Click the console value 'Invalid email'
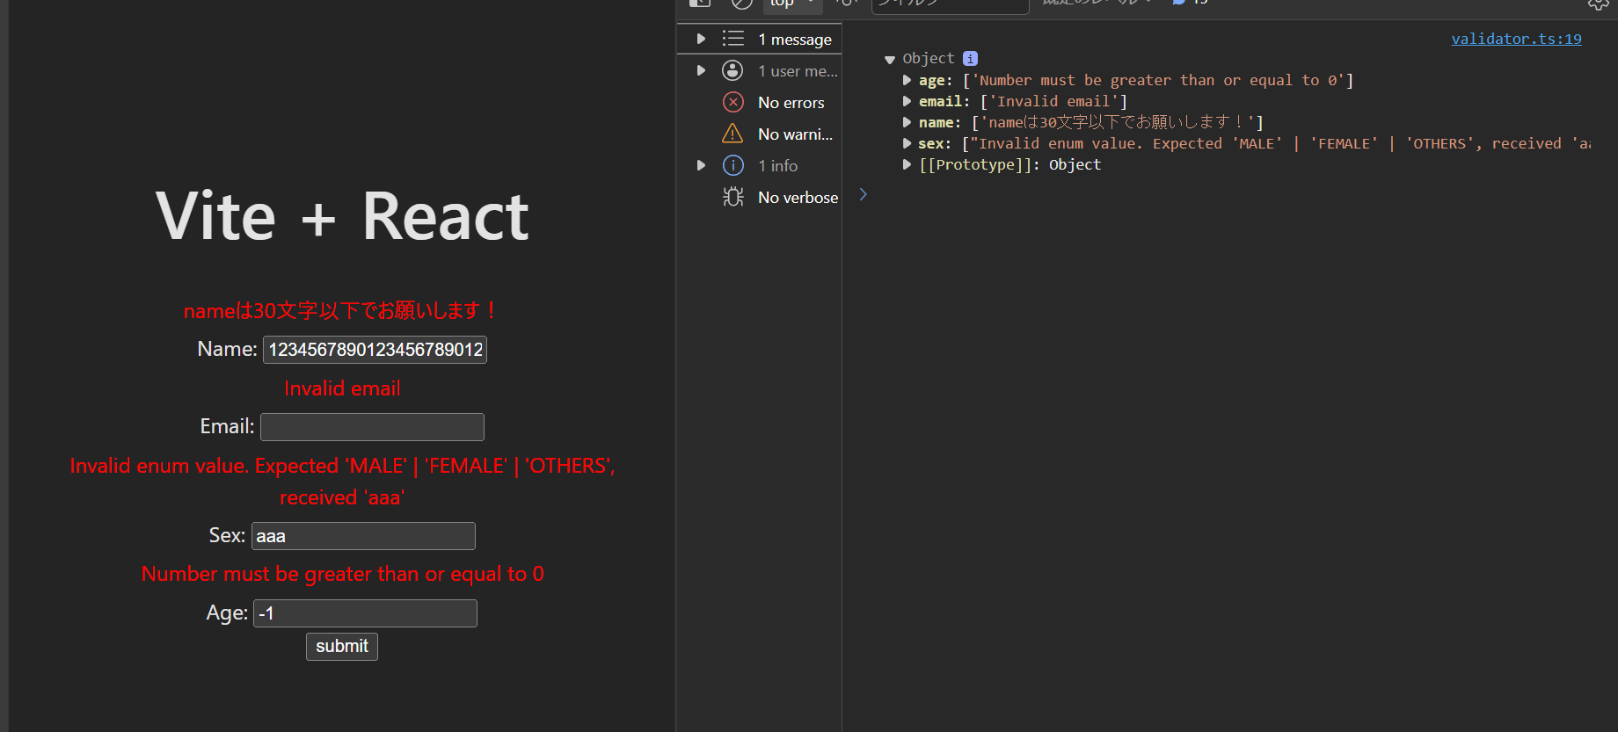This screenshot has width=1618, height=732. 1053,101
